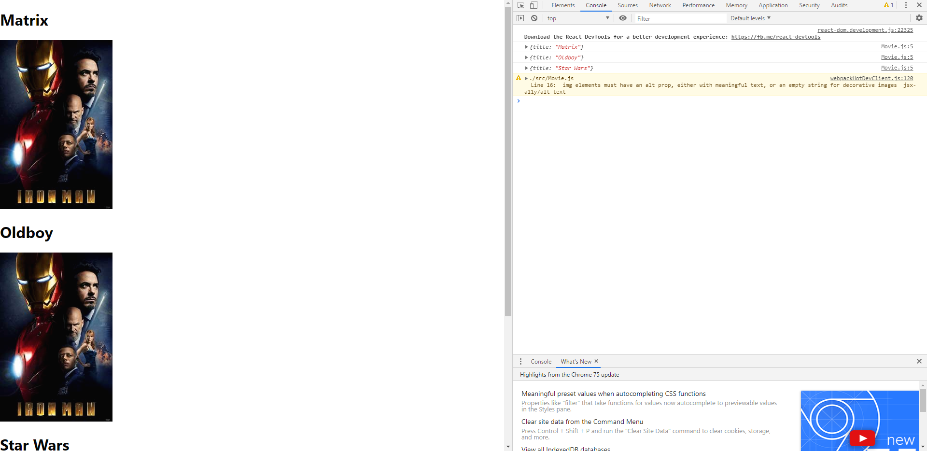Click 'Highlights from the Chrome 75 update' text
The width and height of the screenshot is (927, 451).
[569, 375]
